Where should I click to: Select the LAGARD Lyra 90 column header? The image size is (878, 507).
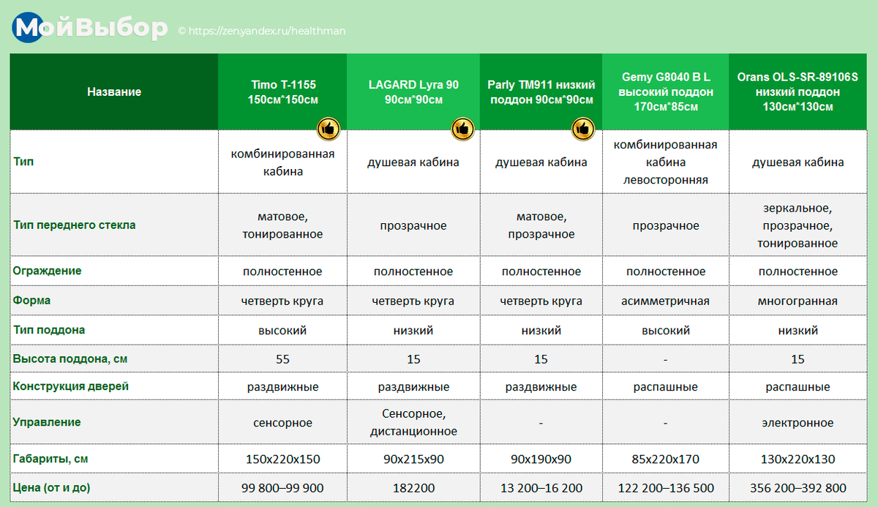[413, 92]
